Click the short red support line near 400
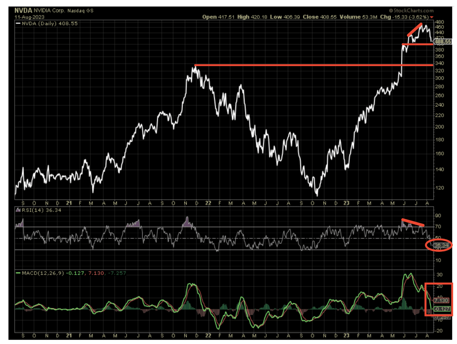Viewport: 457px width, 344px height. pos(418,44)
